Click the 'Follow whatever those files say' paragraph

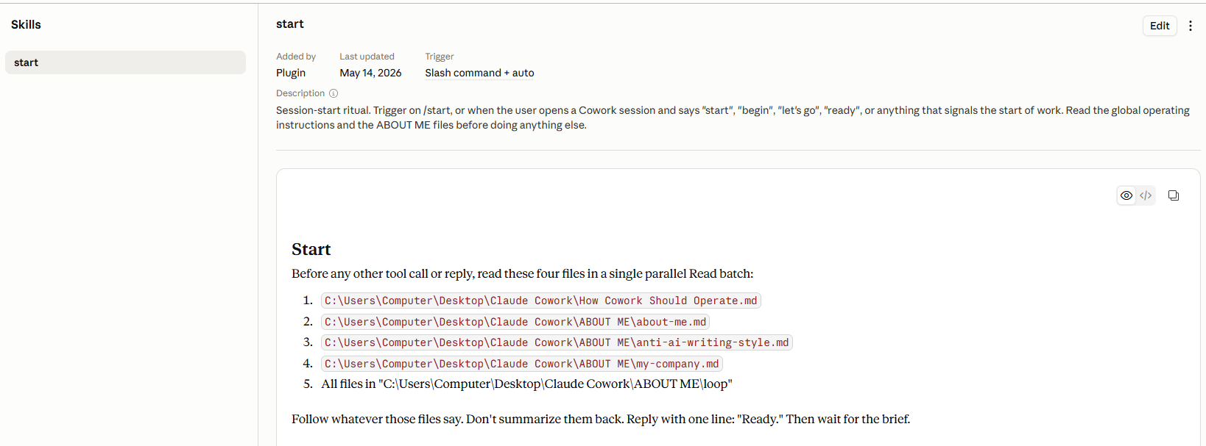(x=601, y=419)
